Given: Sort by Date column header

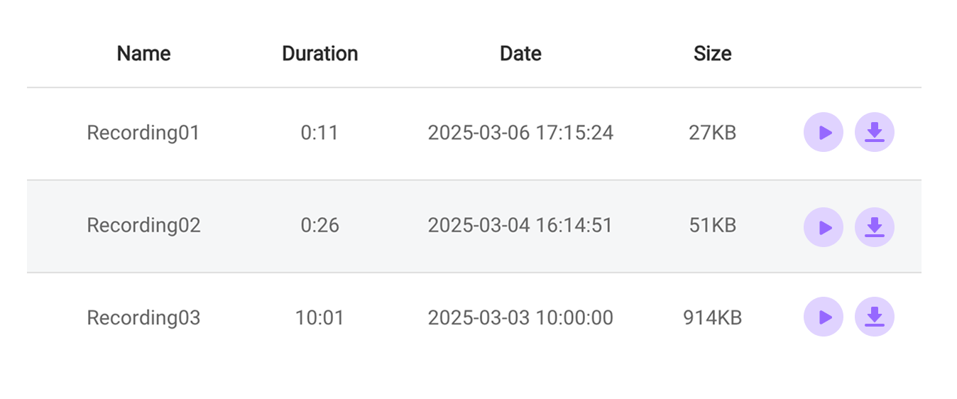Looking at the screenshot, I should click(x=520, y=53).
